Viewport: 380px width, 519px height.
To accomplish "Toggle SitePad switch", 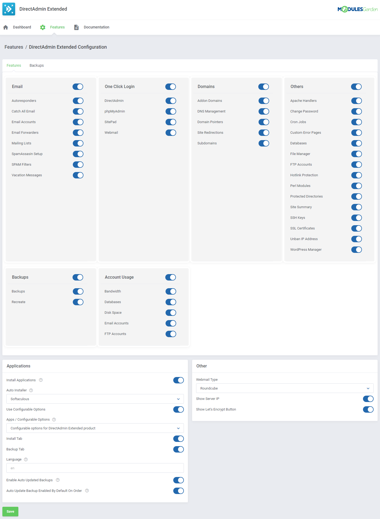I will click(171, 122).
